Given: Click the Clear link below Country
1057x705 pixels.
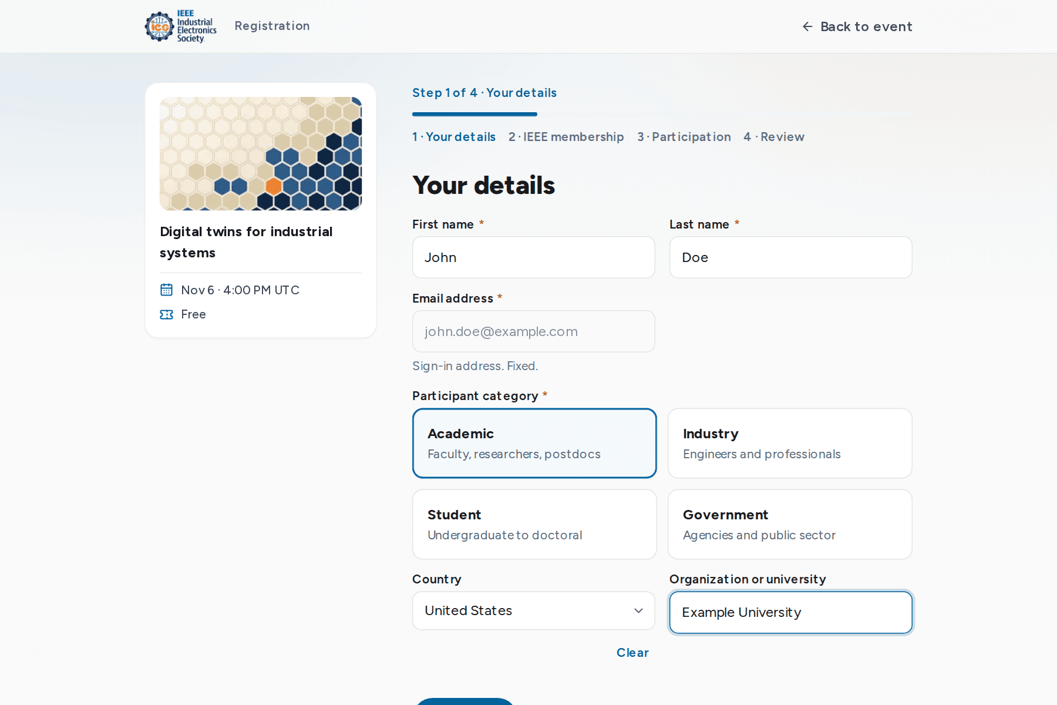Looking at the screenshot, I should (x=632, y=653).
